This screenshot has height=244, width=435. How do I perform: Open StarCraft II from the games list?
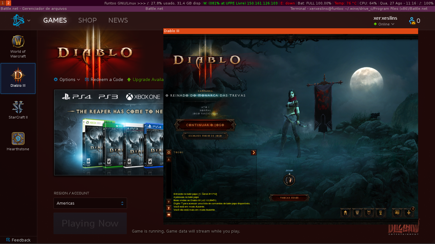point(18,110)
